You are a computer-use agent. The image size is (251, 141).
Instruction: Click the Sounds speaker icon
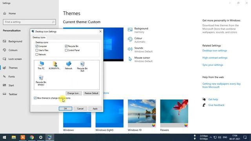click(x=130, y=49)
